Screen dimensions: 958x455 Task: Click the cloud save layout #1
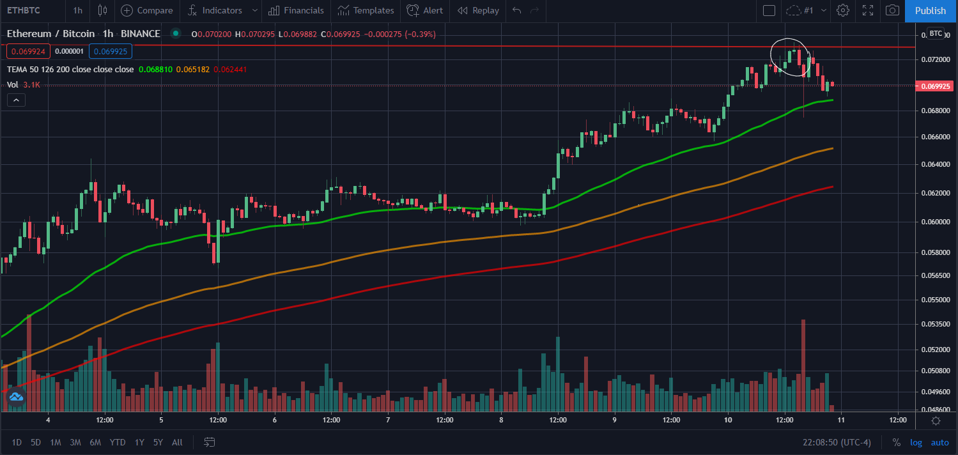tap(799, 10)
